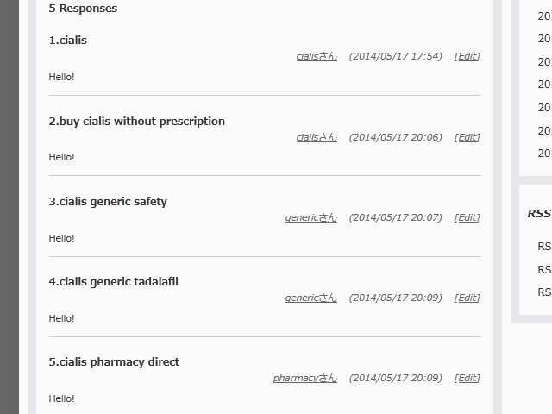Click the '1.cialis' comment title
Viewport: 552px width, 414px height.
point(68,41)
